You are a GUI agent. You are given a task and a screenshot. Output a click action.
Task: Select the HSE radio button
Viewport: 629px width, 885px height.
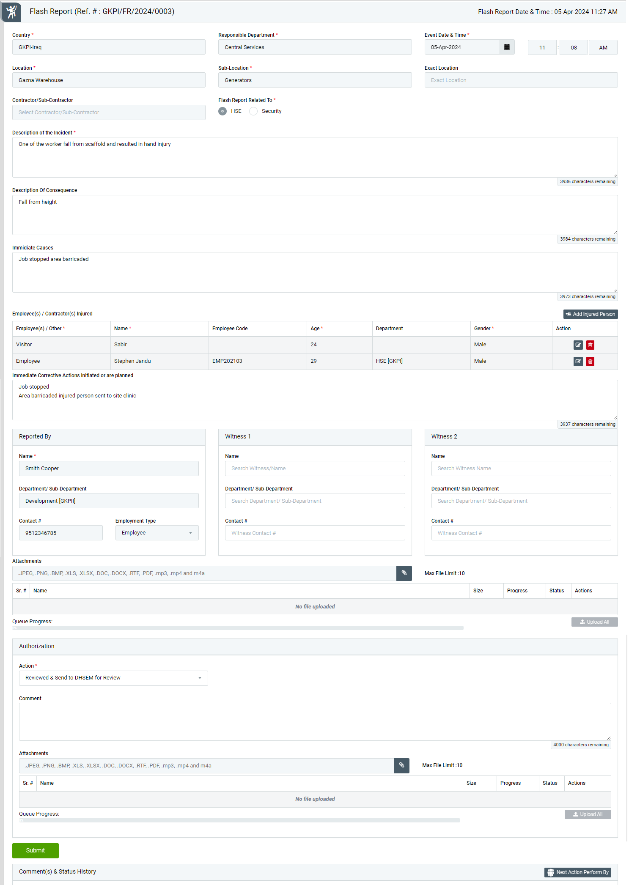pyautogui.click(x=222, y=111)
